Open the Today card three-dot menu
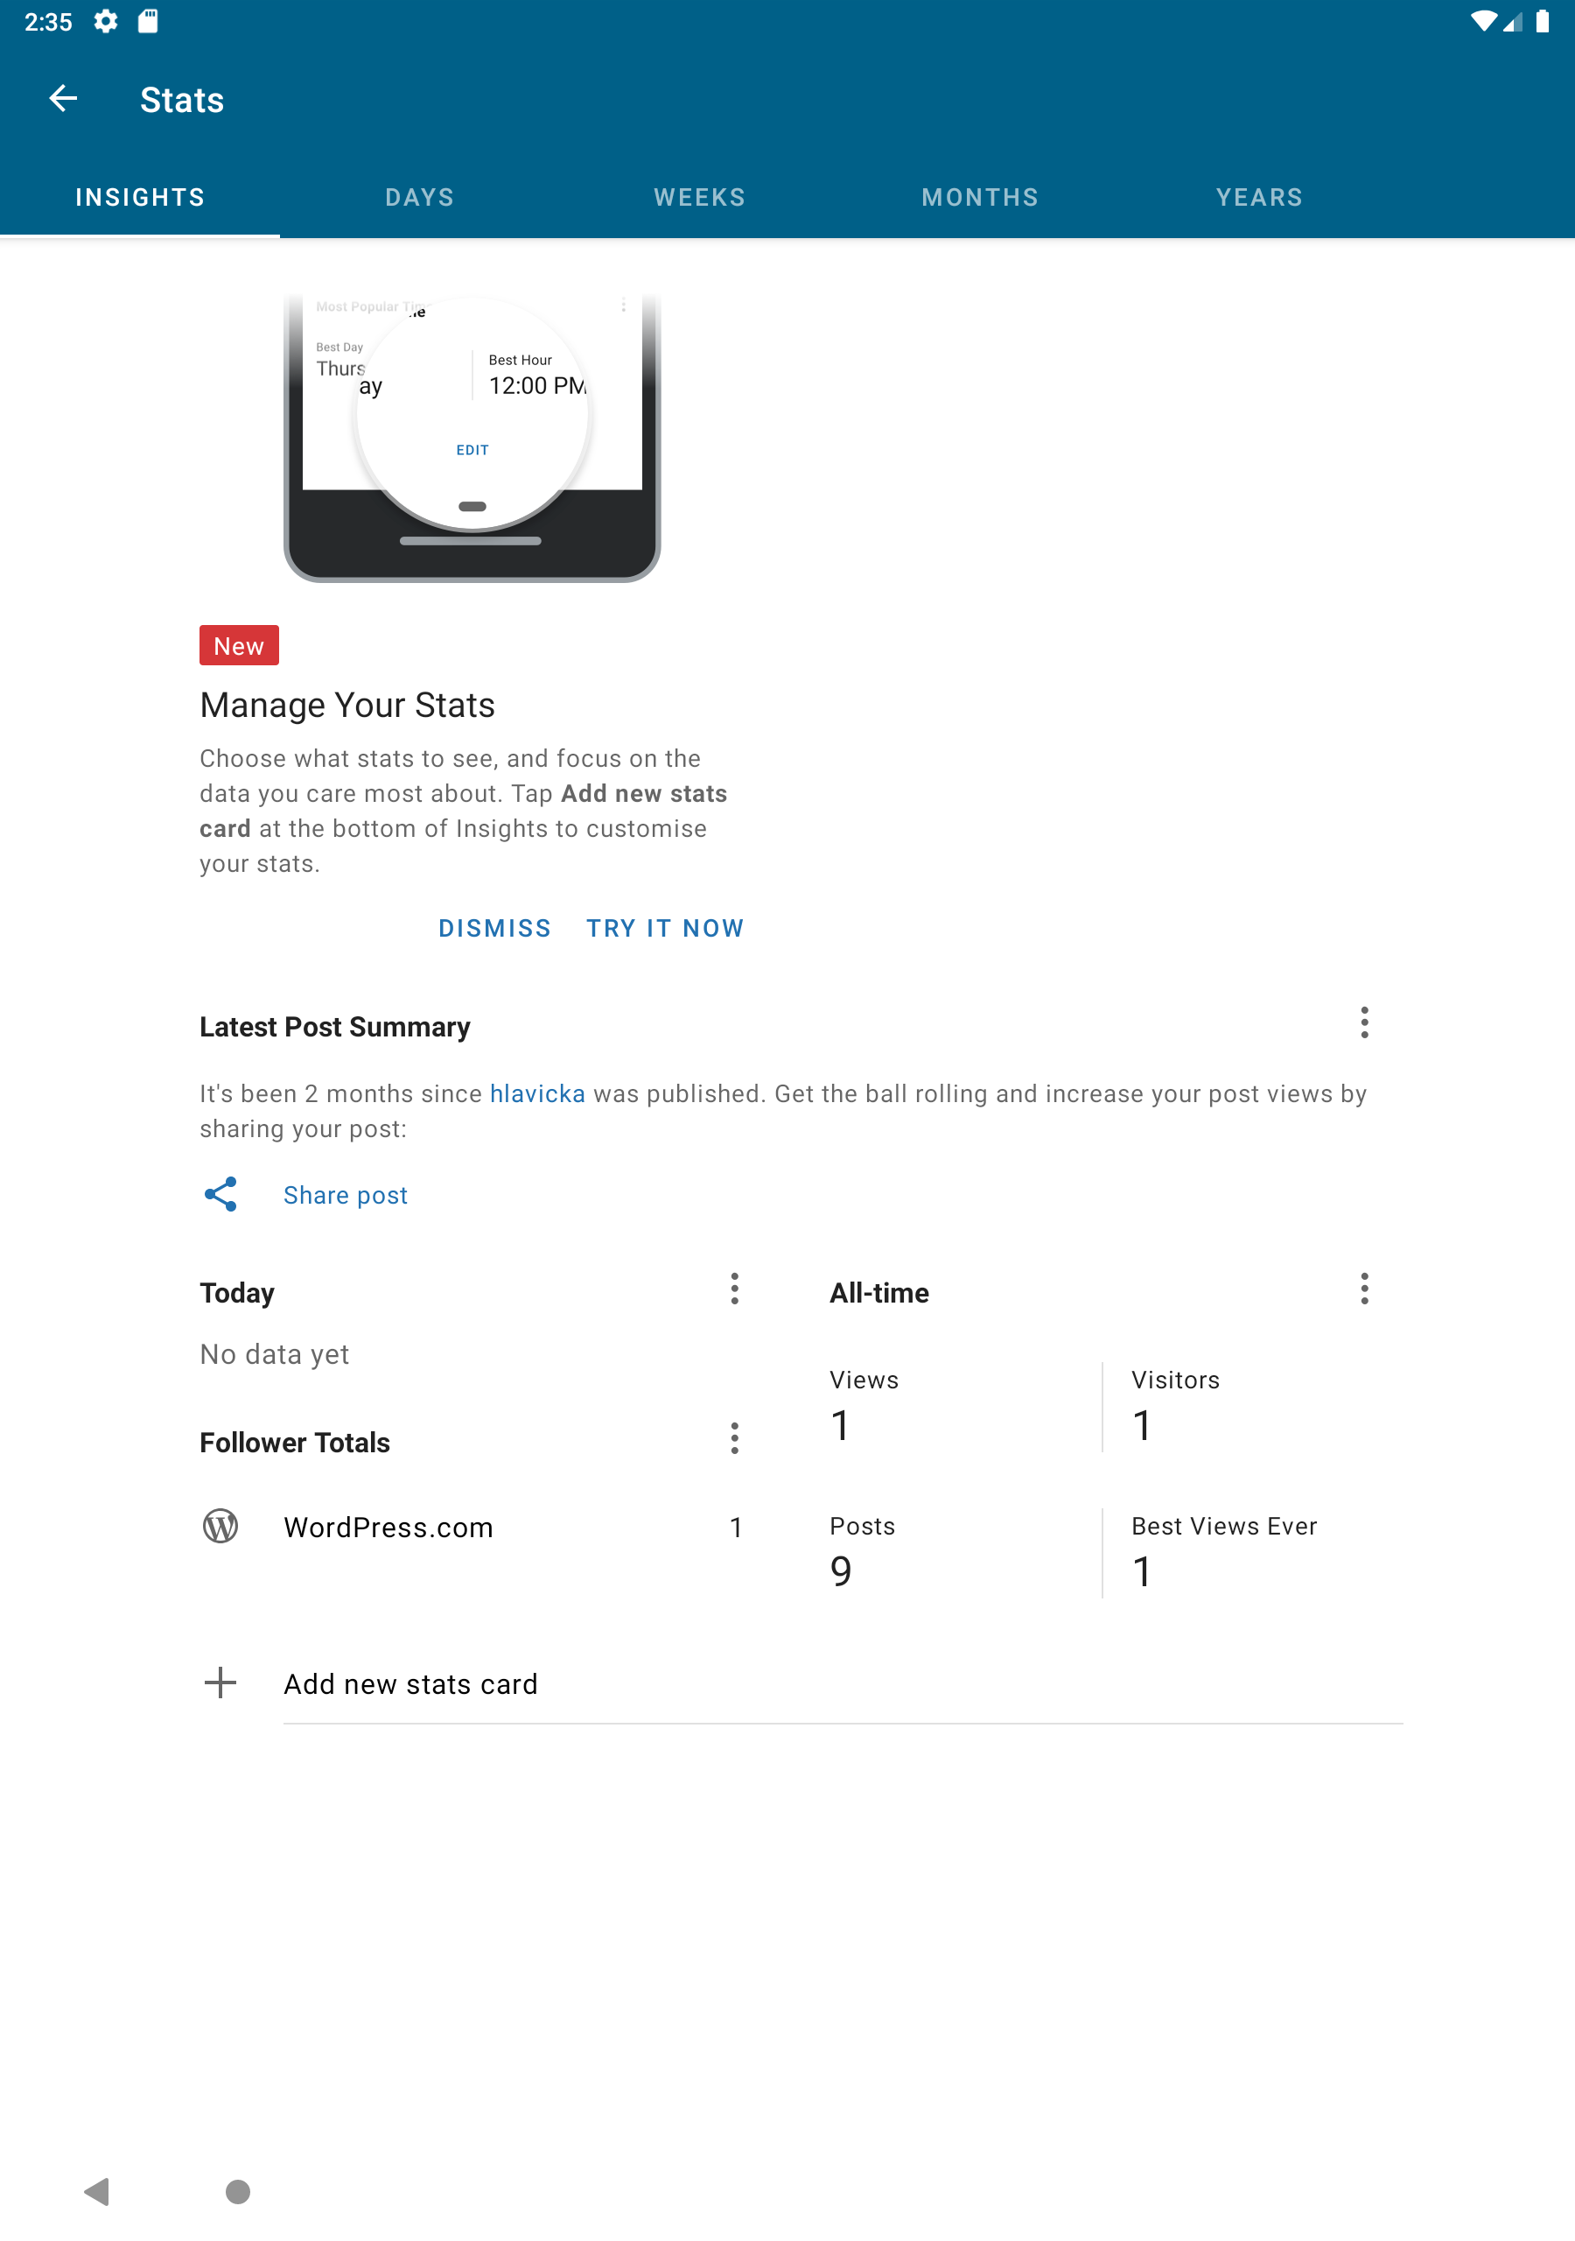The image size is (1575, 2241). click(x=735, y=1289)
